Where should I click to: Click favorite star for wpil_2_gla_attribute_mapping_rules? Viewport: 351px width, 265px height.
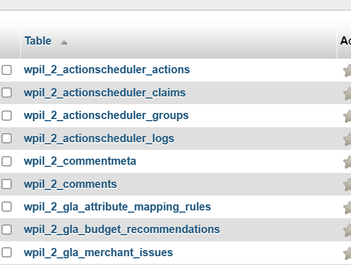click(347, 207)
